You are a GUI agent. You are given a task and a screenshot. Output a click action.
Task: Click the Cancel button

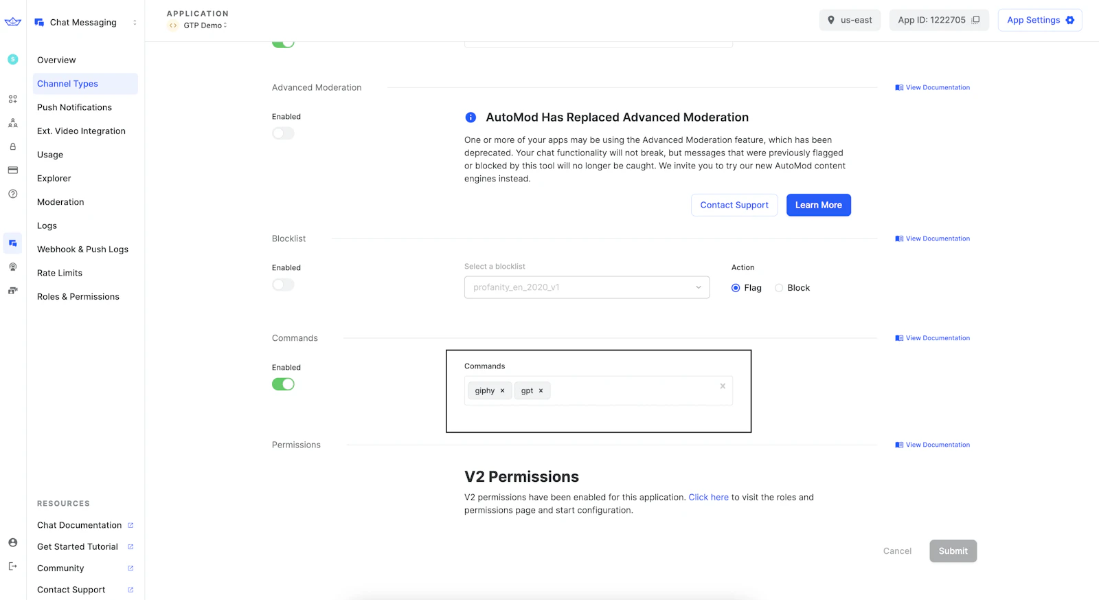pyautogui.click(x=897, y=551)
